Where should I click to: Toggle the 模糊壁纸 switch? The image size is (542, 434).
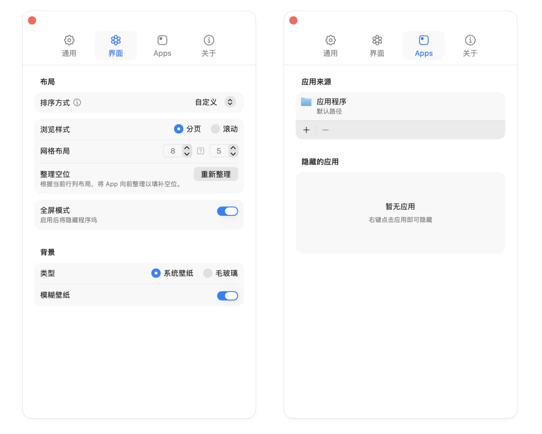[x=227, y=296]
